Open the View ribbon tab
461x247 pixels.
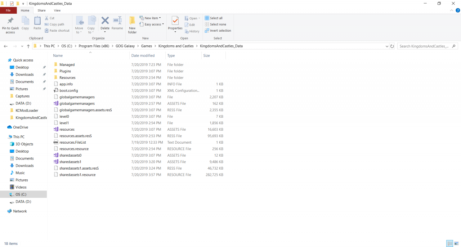tap(57, 10)
